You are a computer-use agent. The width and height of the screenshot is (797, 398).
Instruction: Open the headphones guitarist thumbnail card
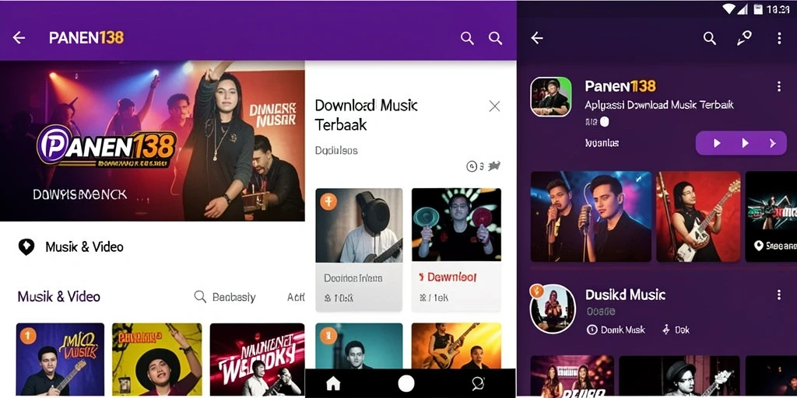click(x=359, y=225)
